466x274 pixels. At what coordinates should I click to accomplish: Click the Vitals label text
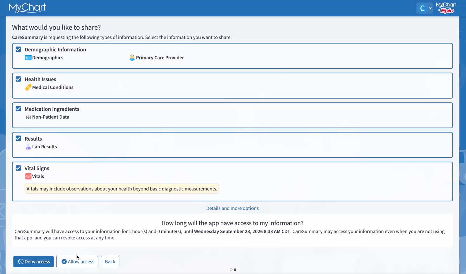(38, 176)
